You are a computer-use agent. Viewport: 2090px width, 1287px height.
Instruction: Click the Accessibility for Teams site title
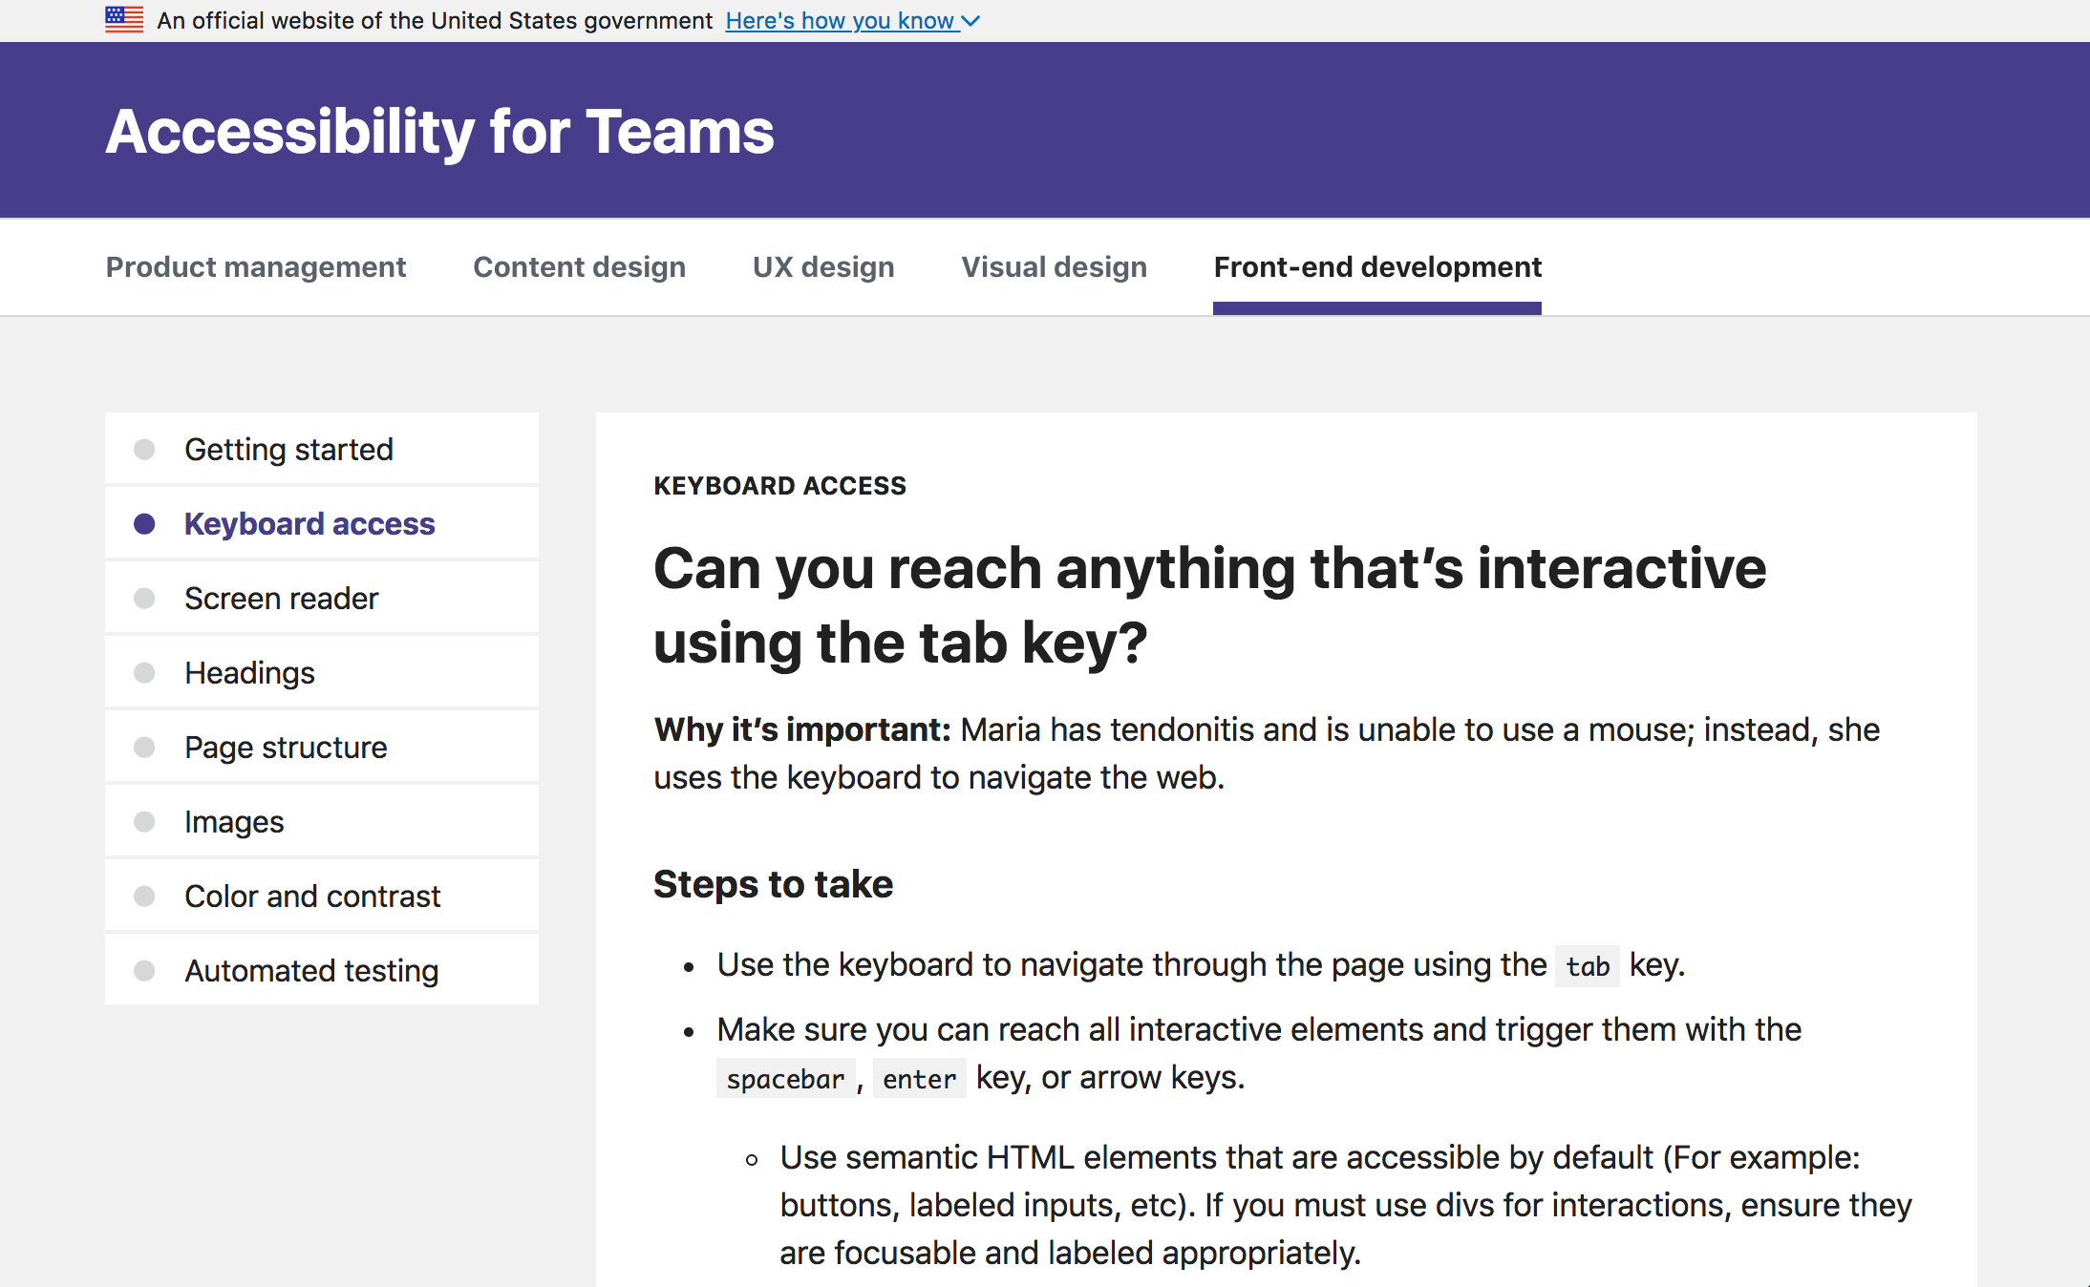coord(438,131)
